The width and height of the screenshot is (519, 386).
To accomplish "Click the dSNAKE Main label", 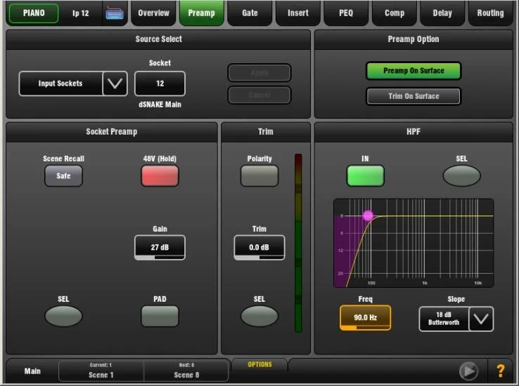I will point(160,105).
